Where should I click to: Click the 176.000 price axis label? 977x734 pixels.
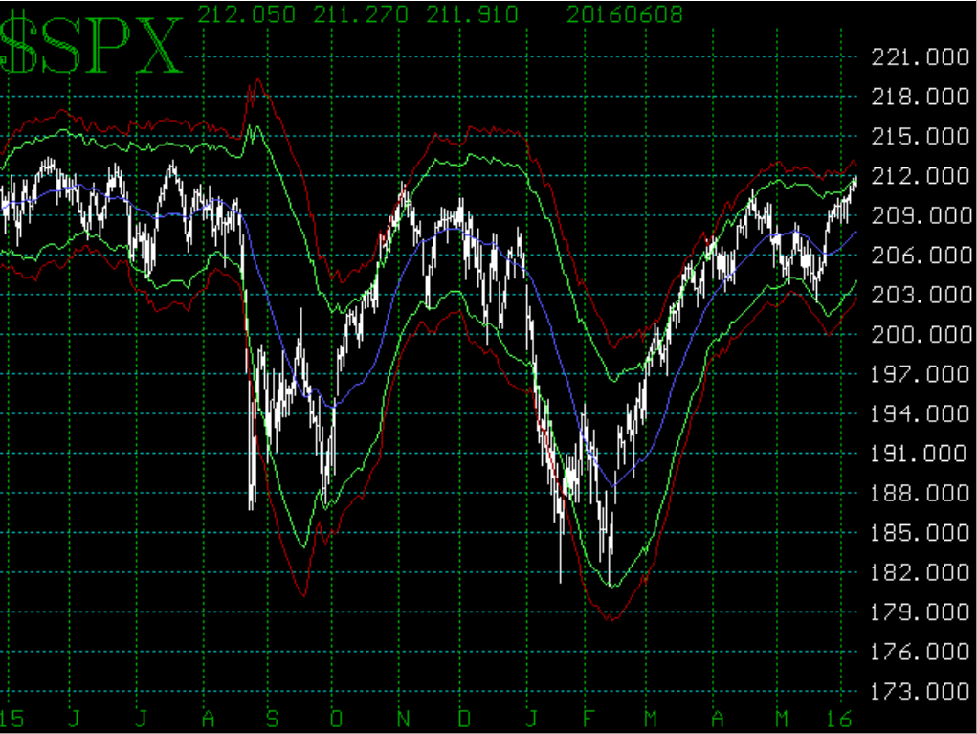pyautogui.click(x=921, y=652)
